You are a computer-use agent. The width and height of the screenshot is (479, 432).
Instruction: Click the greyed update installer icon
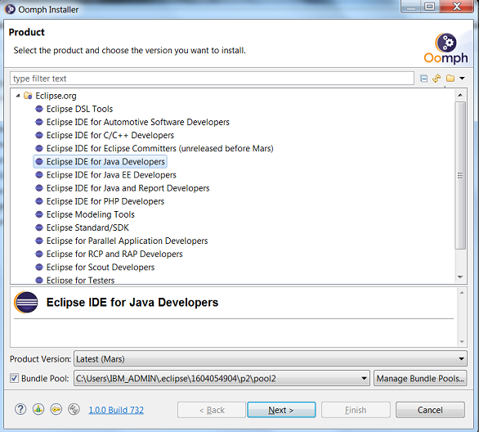coord(74,409)
